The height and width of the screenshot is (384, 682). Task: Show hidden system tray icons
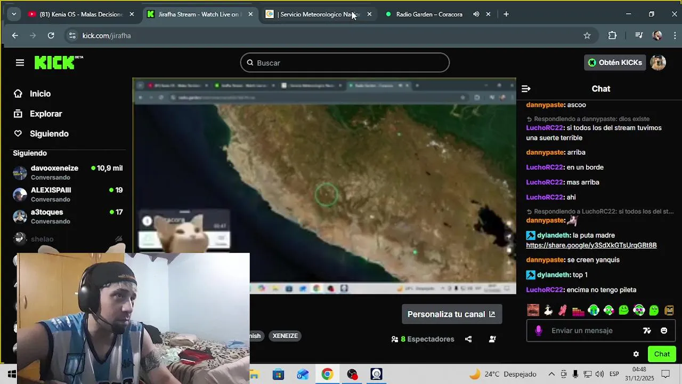pyautogui.click(x=551, y=374)
